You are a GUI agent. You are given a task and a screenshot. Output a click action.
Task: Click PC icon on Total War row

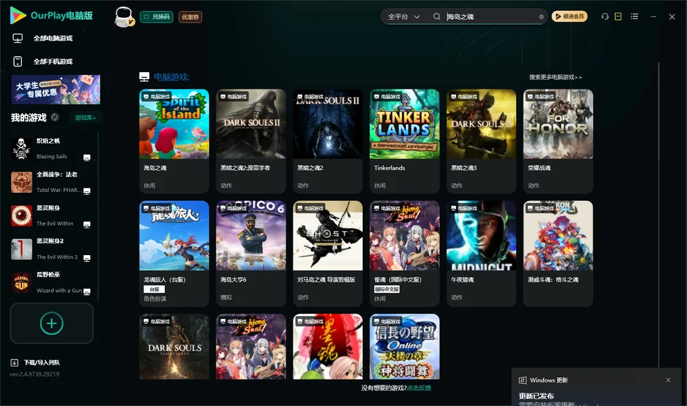(87, 191)
